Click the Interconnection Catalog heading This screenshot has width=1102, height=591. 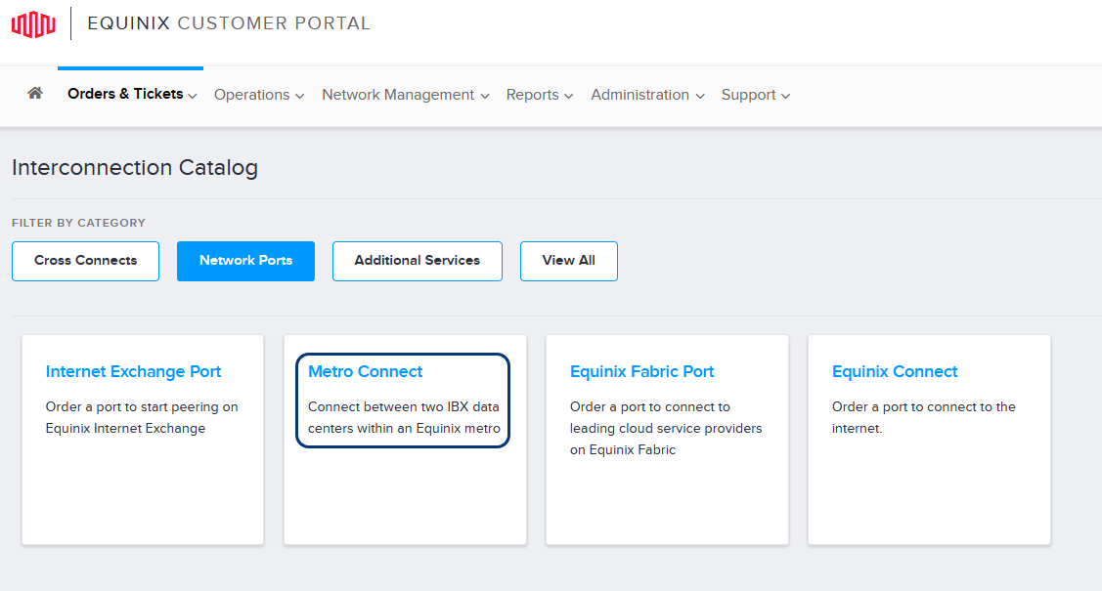tap(135, 168)
